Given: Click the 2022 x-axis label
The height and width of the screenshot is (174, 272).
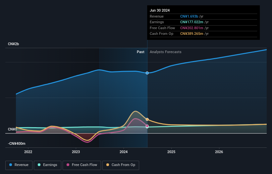Looking at the screenshot, I should (x=28, y=152).
